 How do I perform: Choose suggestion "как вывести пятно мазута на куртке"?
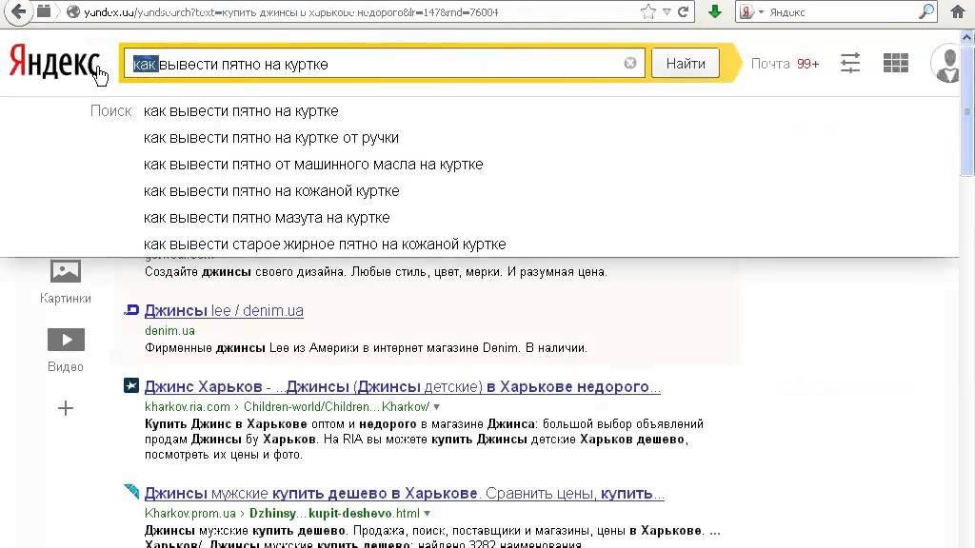pyautogui.click(x=267, y=218)
